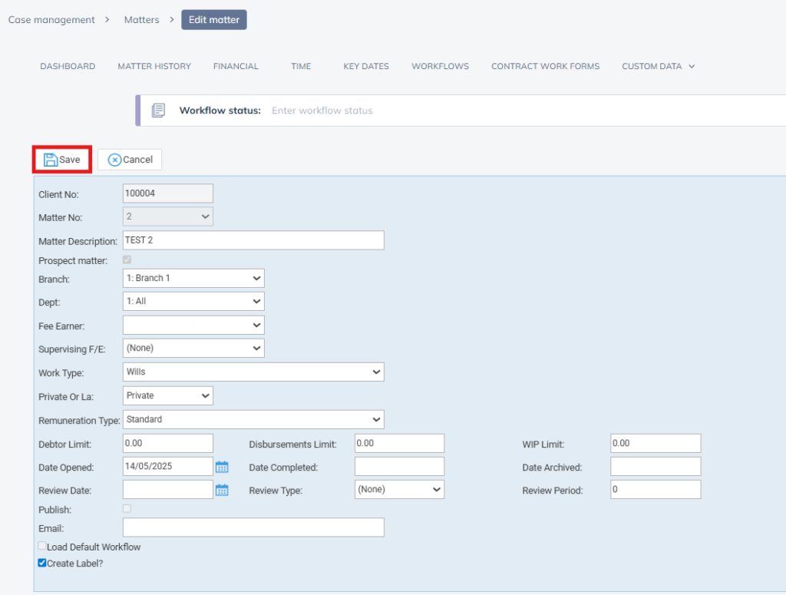Expand the Fee Earner dropdown
Screen dimensions: 786x595
[x=193, y=325]
